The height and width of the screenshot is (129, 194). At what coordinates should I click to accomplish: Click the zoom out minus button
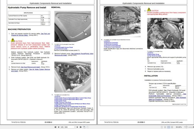click(x=187, y=127)
